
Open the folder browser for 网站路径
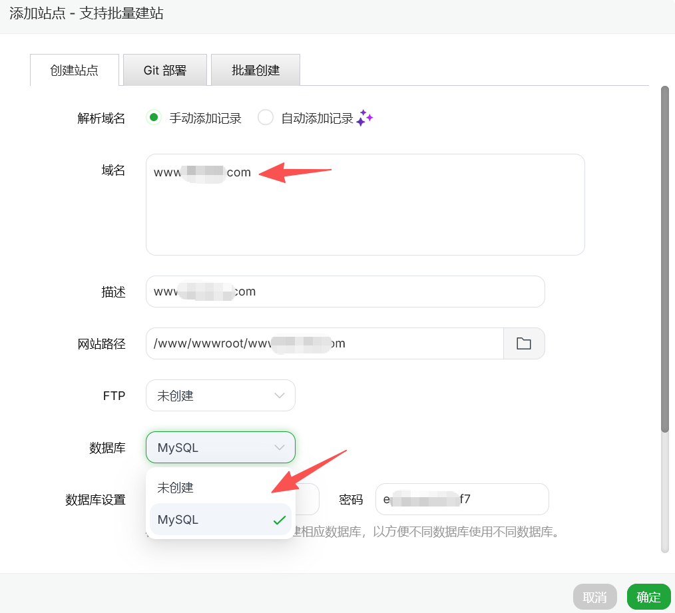point(524,343)
